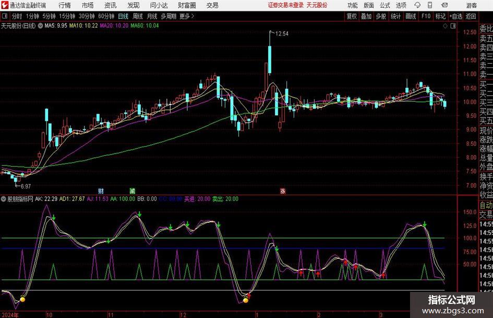Click the 通达信 red logo icon
The width and height of the screenshot is (493, 318).
[5, 5]
